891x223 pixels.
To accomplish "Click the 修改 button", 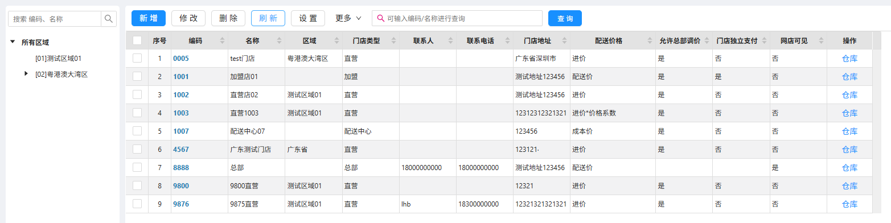I will (188, 18).
